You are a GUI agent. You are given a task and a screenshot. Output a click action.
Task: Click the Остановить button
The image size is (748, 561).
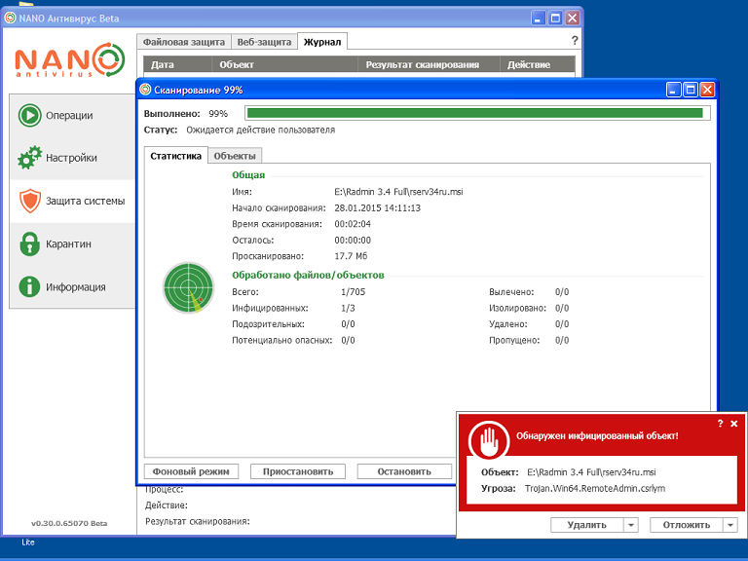tap(404, 471)
